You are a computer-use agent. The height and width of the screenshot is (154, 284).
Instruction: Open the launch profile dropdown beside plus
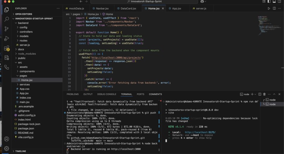click(x=255, y=94)
